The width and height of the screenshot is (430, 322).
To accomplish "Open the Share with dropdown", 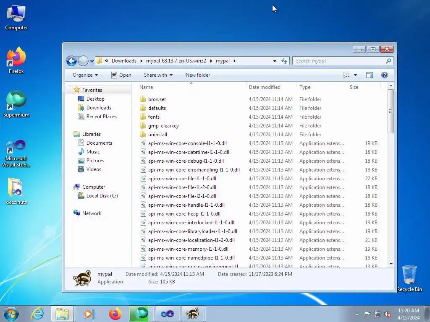I will [x=158, y=75].
